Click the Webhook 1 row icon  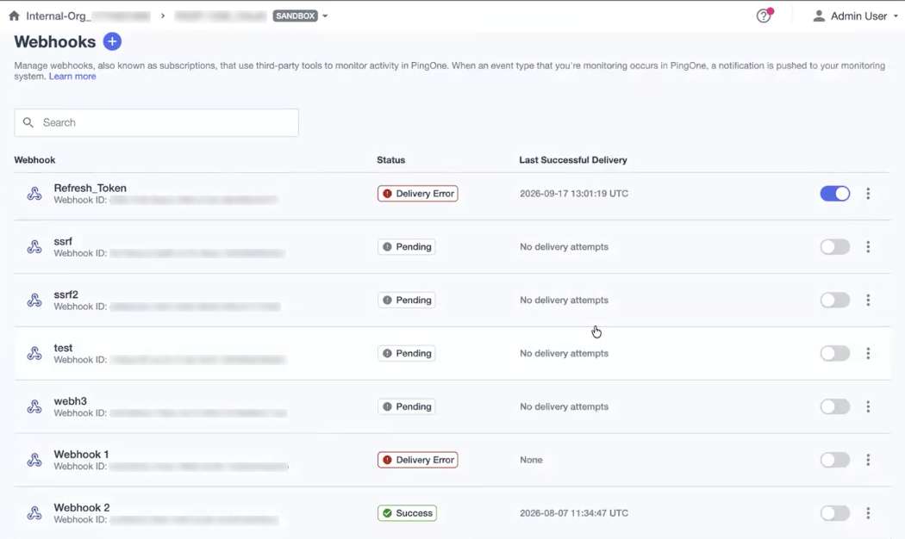(x=34, y=460)
